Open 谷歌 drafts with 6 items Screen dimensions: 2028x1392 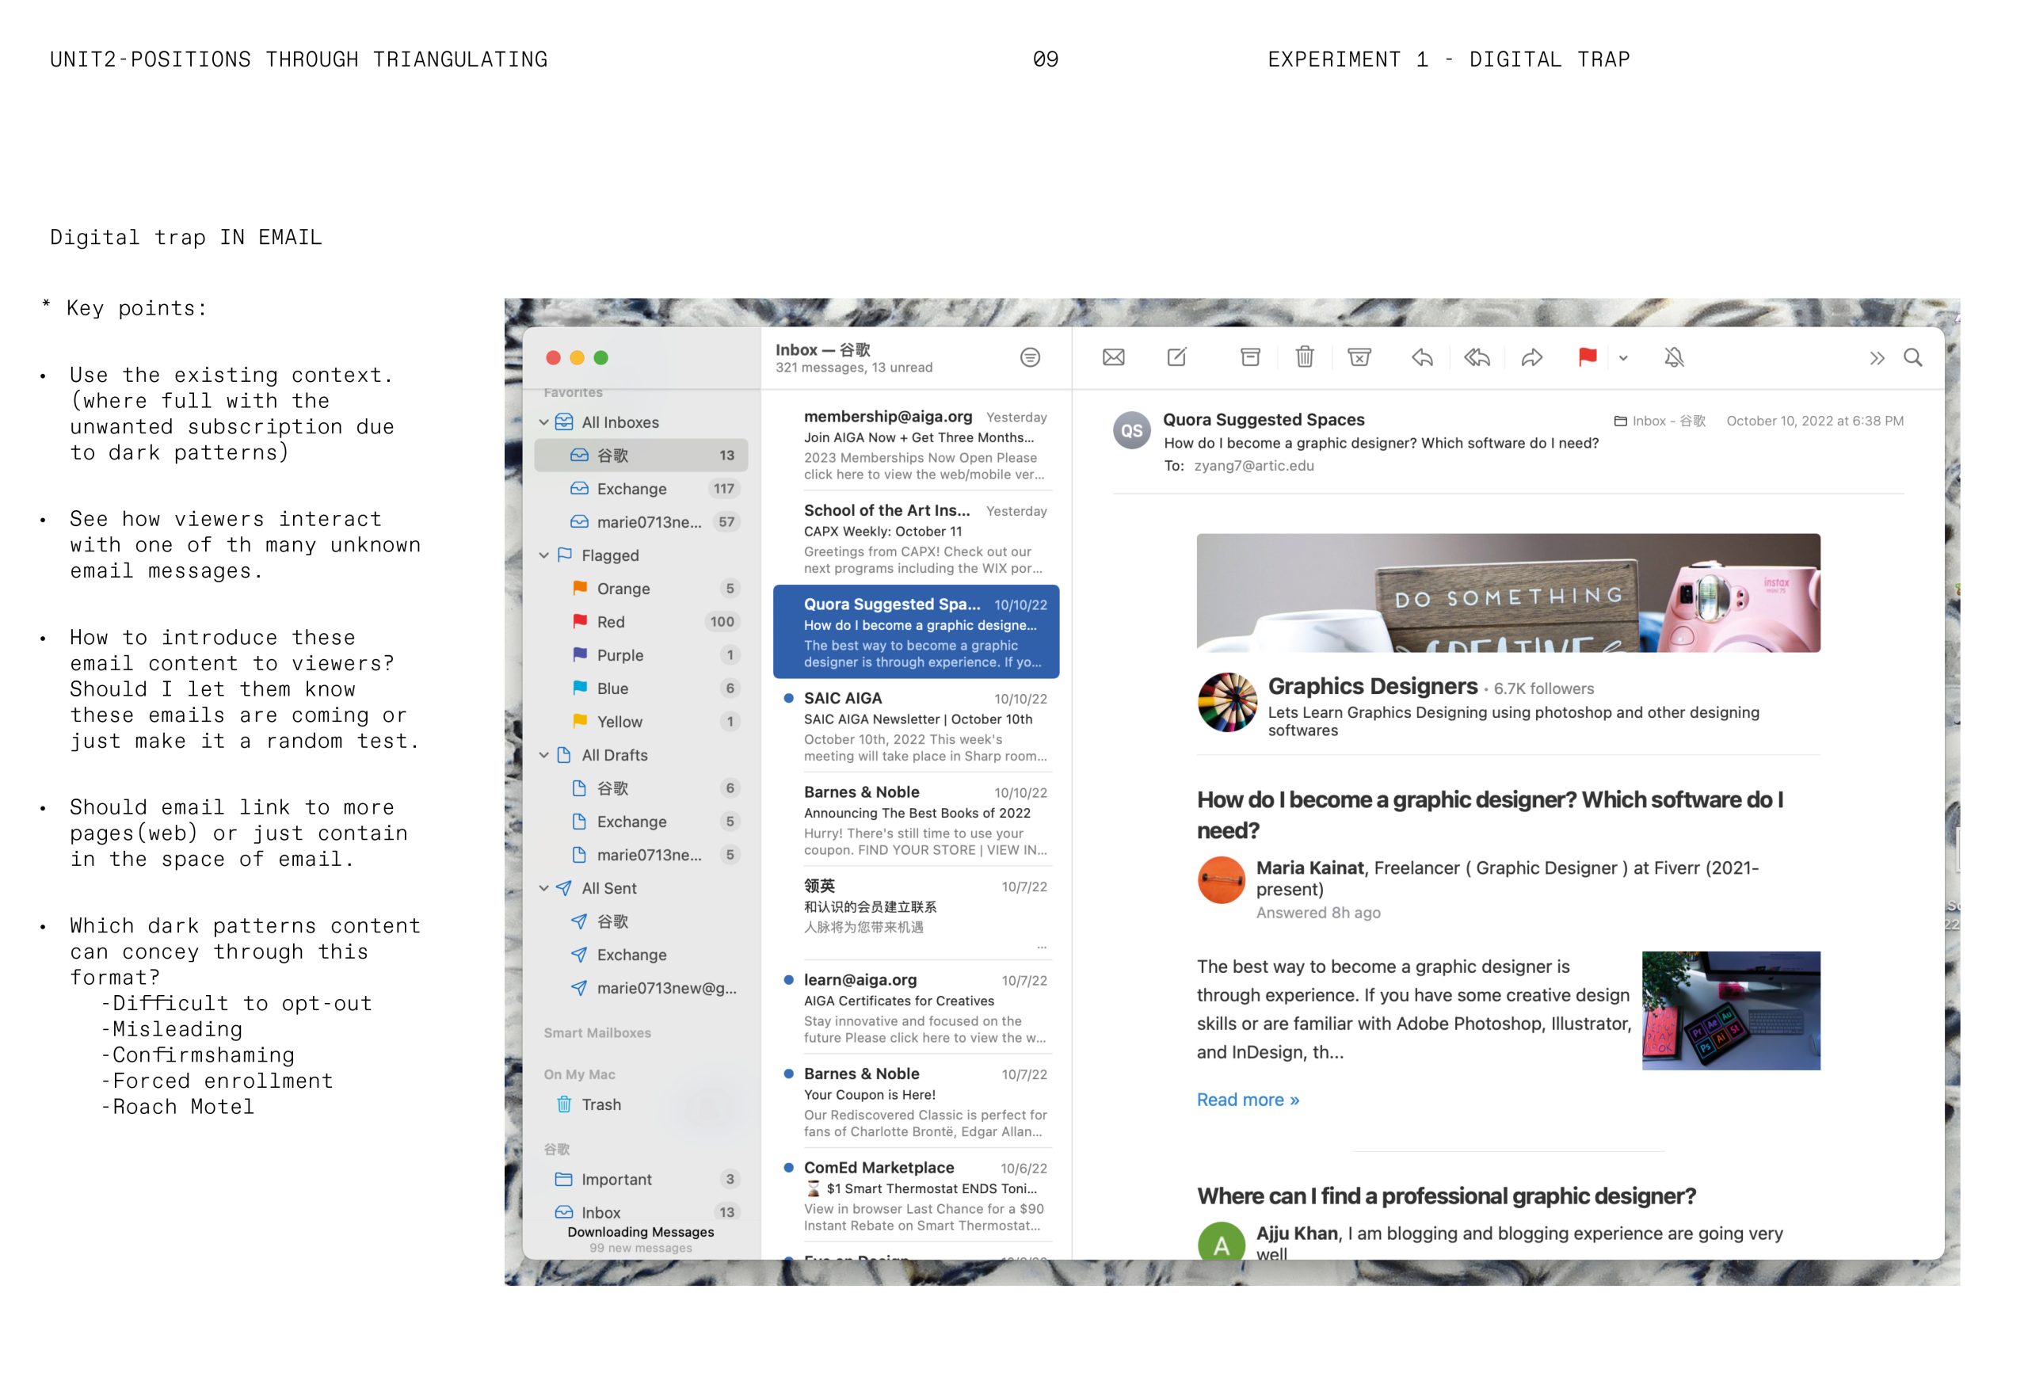tap(642, 789)
